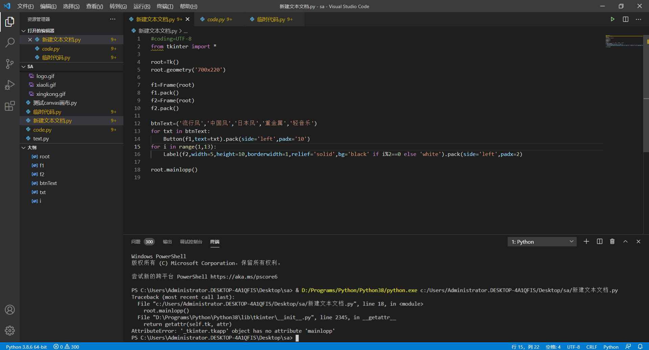The height and width of the screenshot is (350, 649).
Task: Open the 帮助(H) menu
Action: pyautogui.click(x=189, y=6)
